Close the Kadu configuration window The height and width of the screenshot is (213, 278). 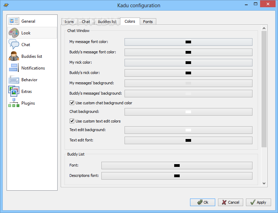pyautogui.click(x=268, y=4)
